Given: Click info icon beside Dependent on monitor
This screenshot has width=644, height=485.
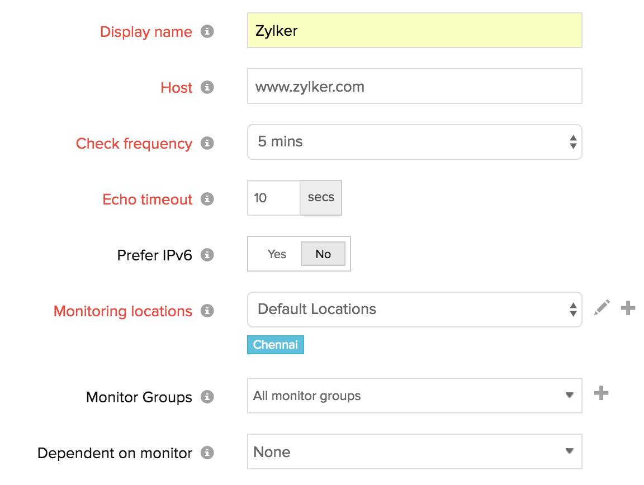Looking at the screenshot, I should click(x=207, y=453).
